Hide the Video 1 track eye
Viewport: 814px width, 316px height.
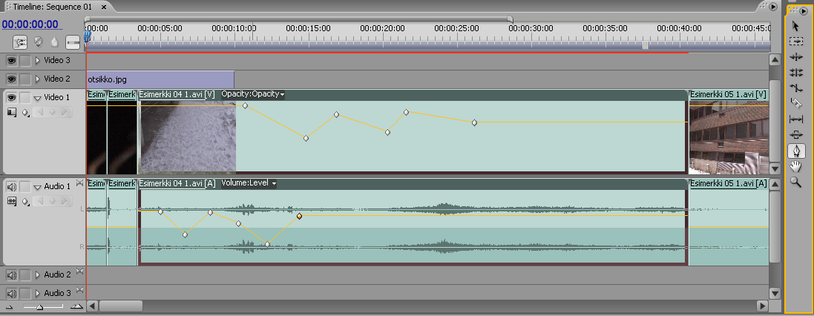coord(11,98)
